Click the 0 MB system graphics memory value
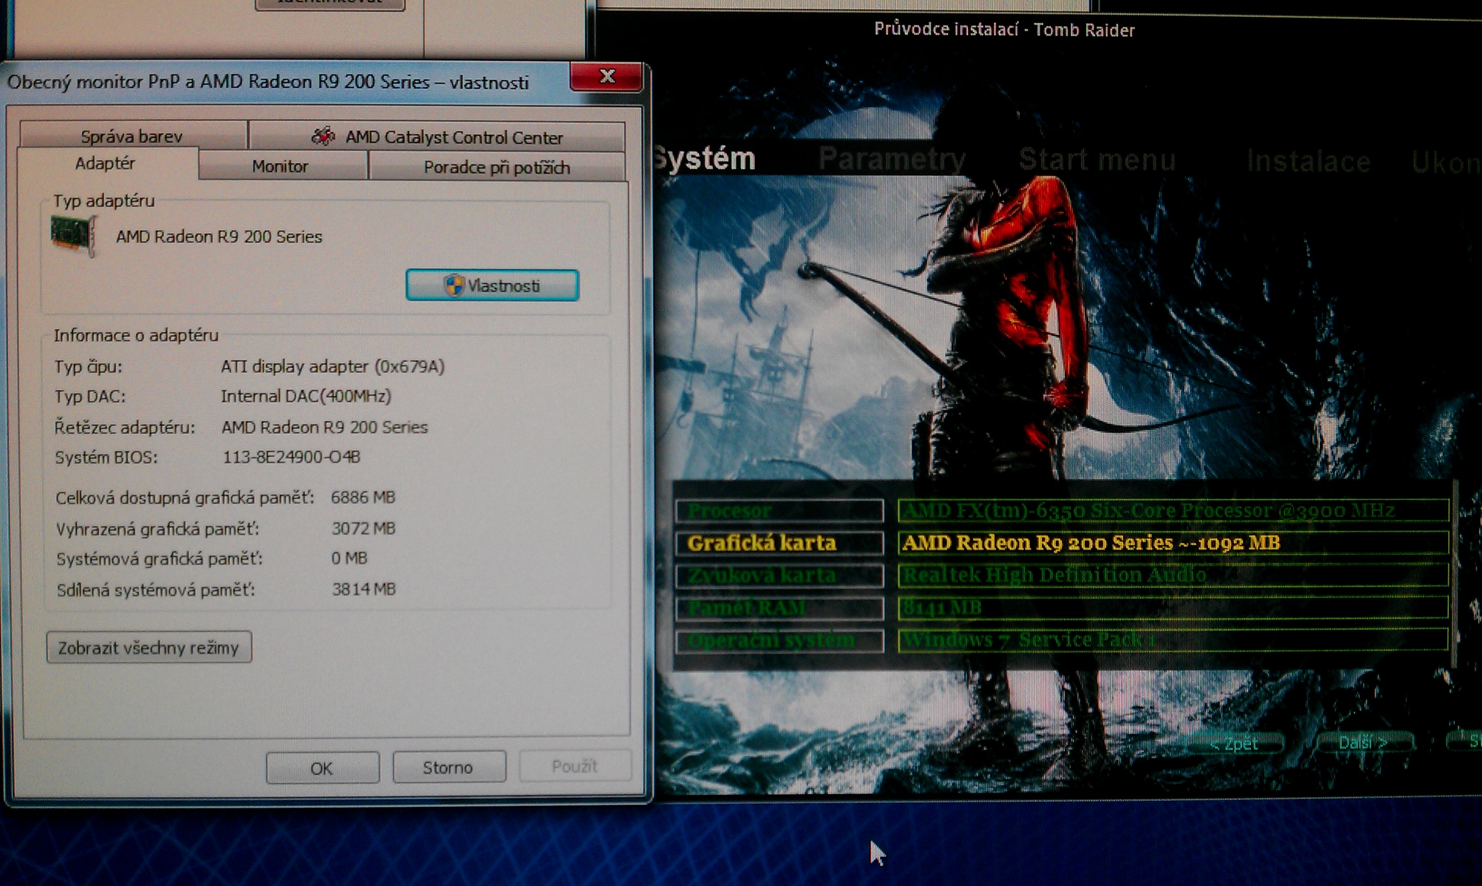This screenshot has height=886, width=1482. tap(349, 558)
